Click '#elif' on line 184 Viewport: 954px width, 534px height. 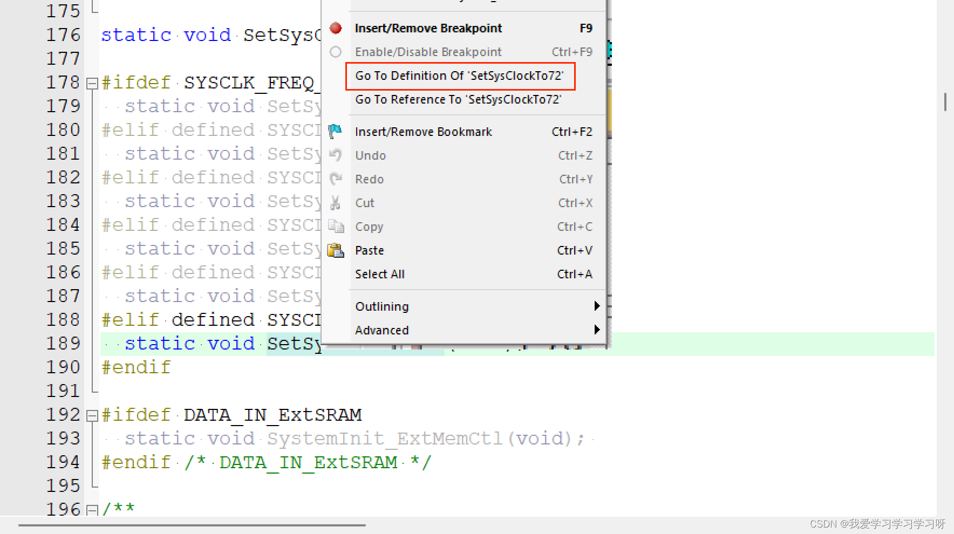[x=130, y=225]
